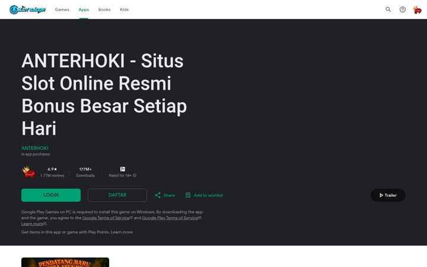Click the Trailer play triangle icon
This screenshot has height=267, width=427.
pos(381,195)
